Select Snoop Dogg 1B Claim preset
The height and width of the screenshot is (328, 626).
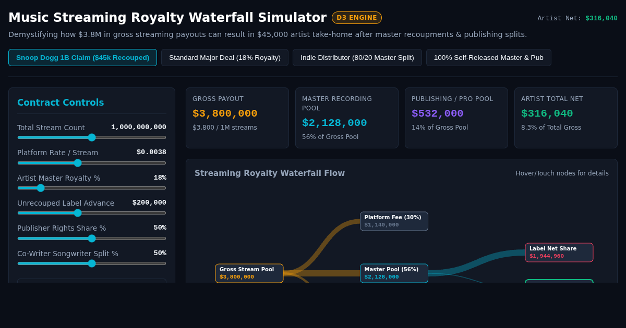click(x=82, y=57)
